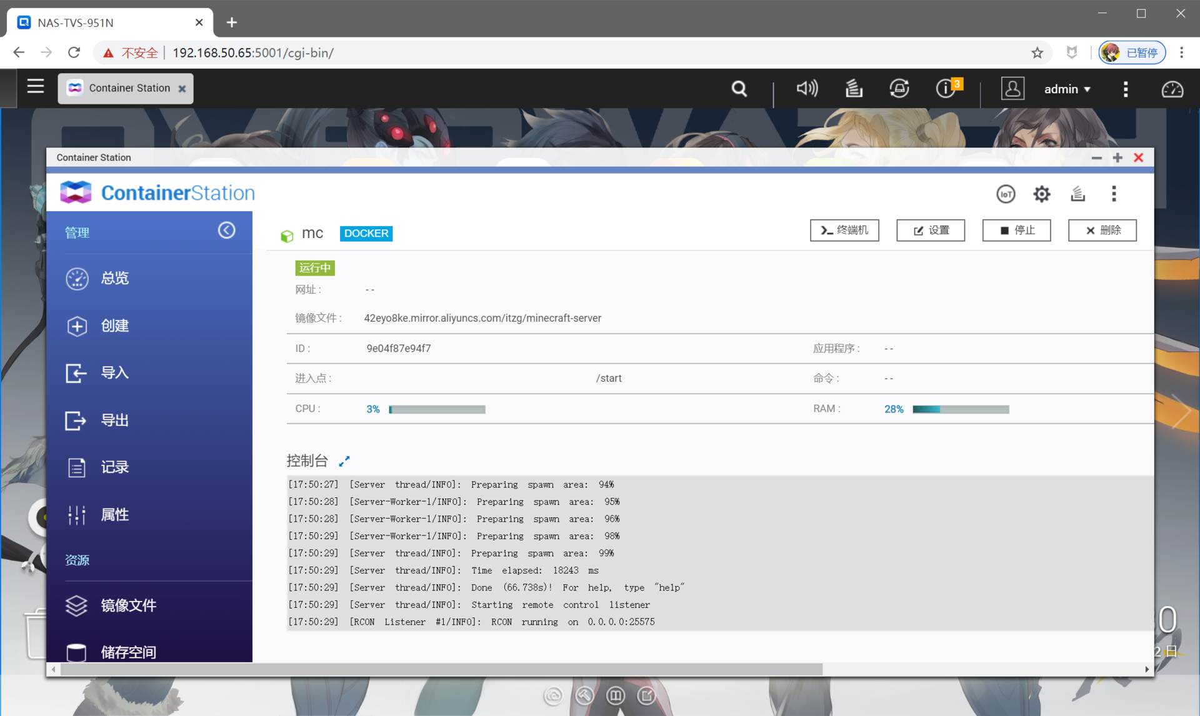The width and height of the screenshot is (1200, 716).
Task: Click the 终端机 terminal button
Action: point(844,230)
